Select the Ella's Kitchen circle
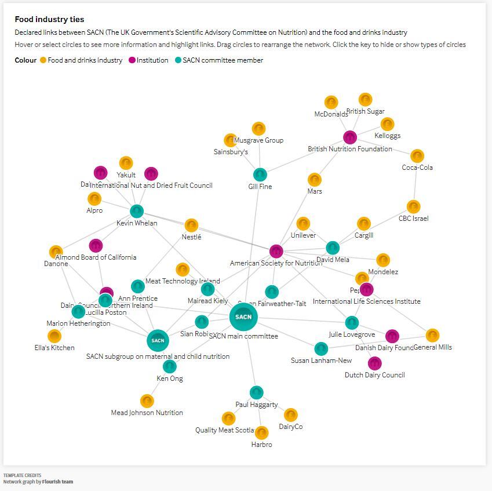This screenshot has height=491, width=492. click(54, 336)
